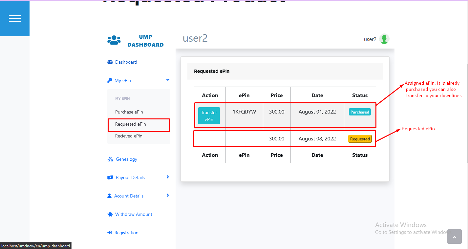The width and height of the screenshot is (468, 249).
Task: Click the Genealogy tree icon
Action: click(110, 159)
